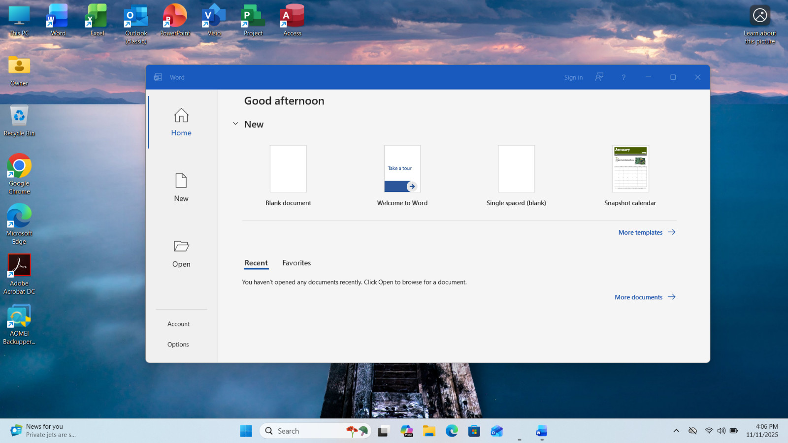The image size is (788, 443).
Task: Select the Visio desktop shortcut
Action: (214, 21)
